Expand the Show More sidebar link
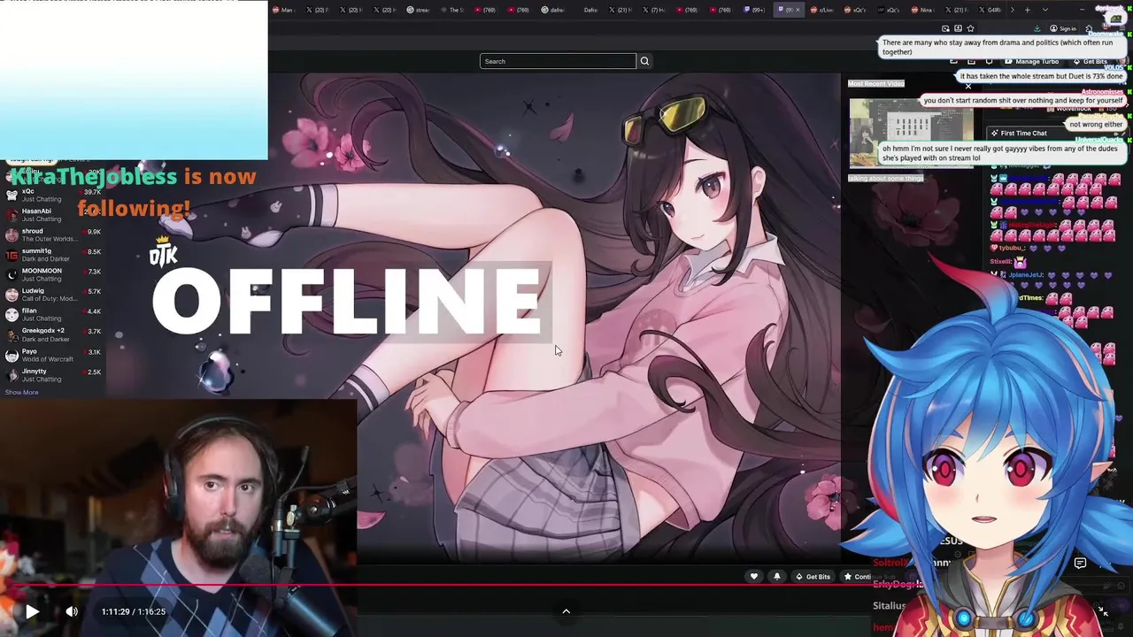The image size is (1133, 637). (21, 392)
